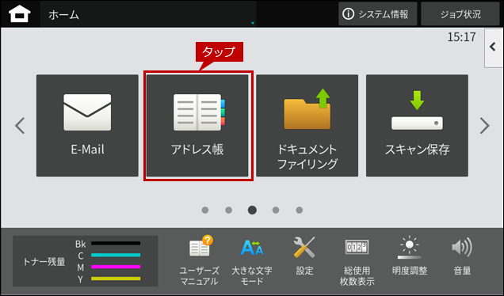Show 総使用枚数表示 total count counter
Screen dimensions: 504x296
coord(357,261)
